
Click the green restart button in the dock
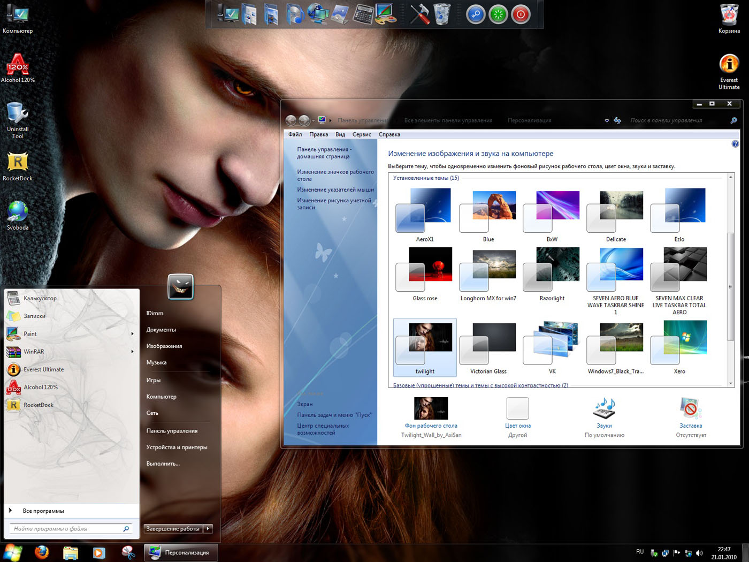pos(498,14)
